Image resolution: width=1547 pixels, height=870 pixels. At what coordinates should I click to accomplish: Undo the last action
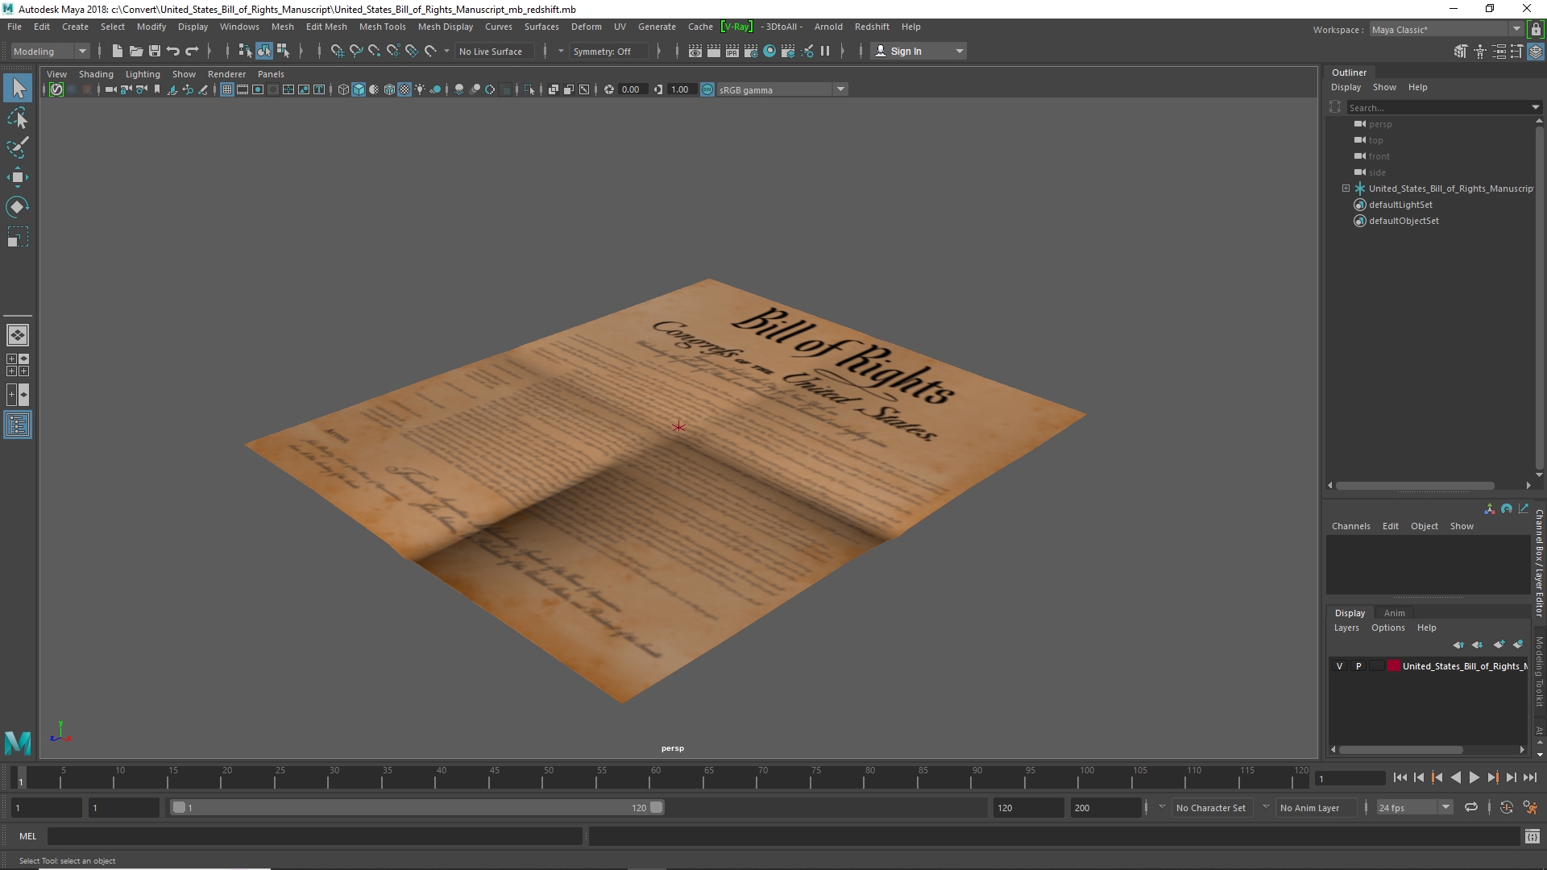coord(173,51)
